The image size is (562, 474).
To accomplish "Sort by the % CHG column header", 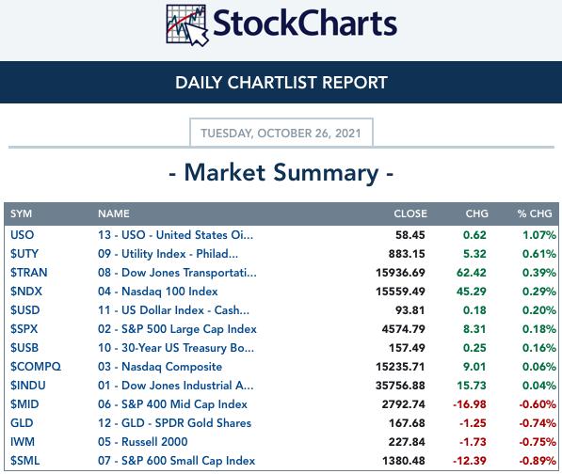I will pos(535,213).
